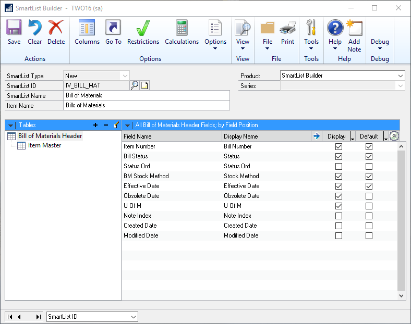
Task: Click the blue arrow column header icon
Action: click(317, 136)
